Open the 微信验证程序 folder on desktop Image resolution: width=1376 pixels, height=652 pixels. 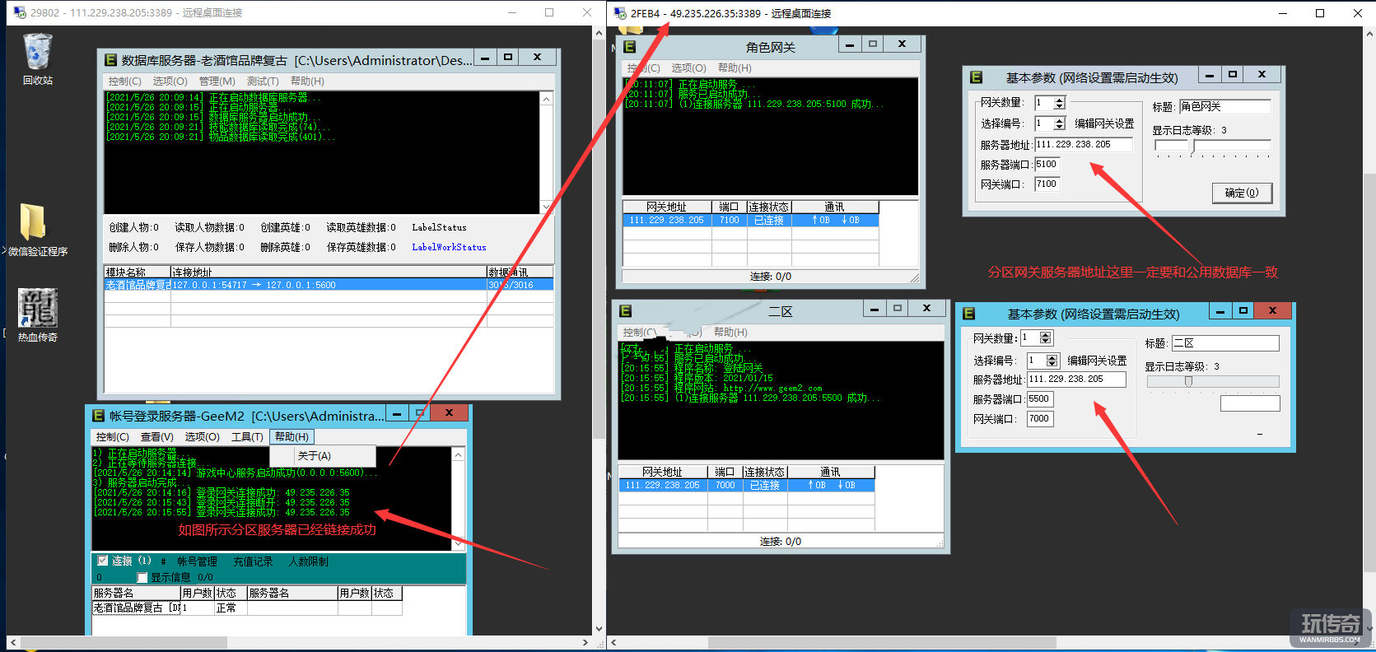coord(36,230)
